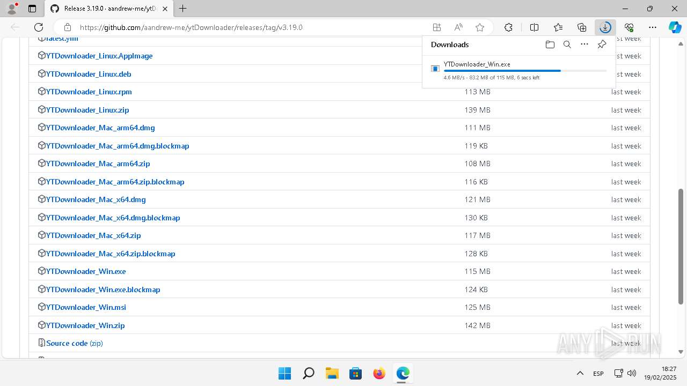This screenshot has width=687, height=386.
Task: Open a new browser tab
Action: pos(183,9)
